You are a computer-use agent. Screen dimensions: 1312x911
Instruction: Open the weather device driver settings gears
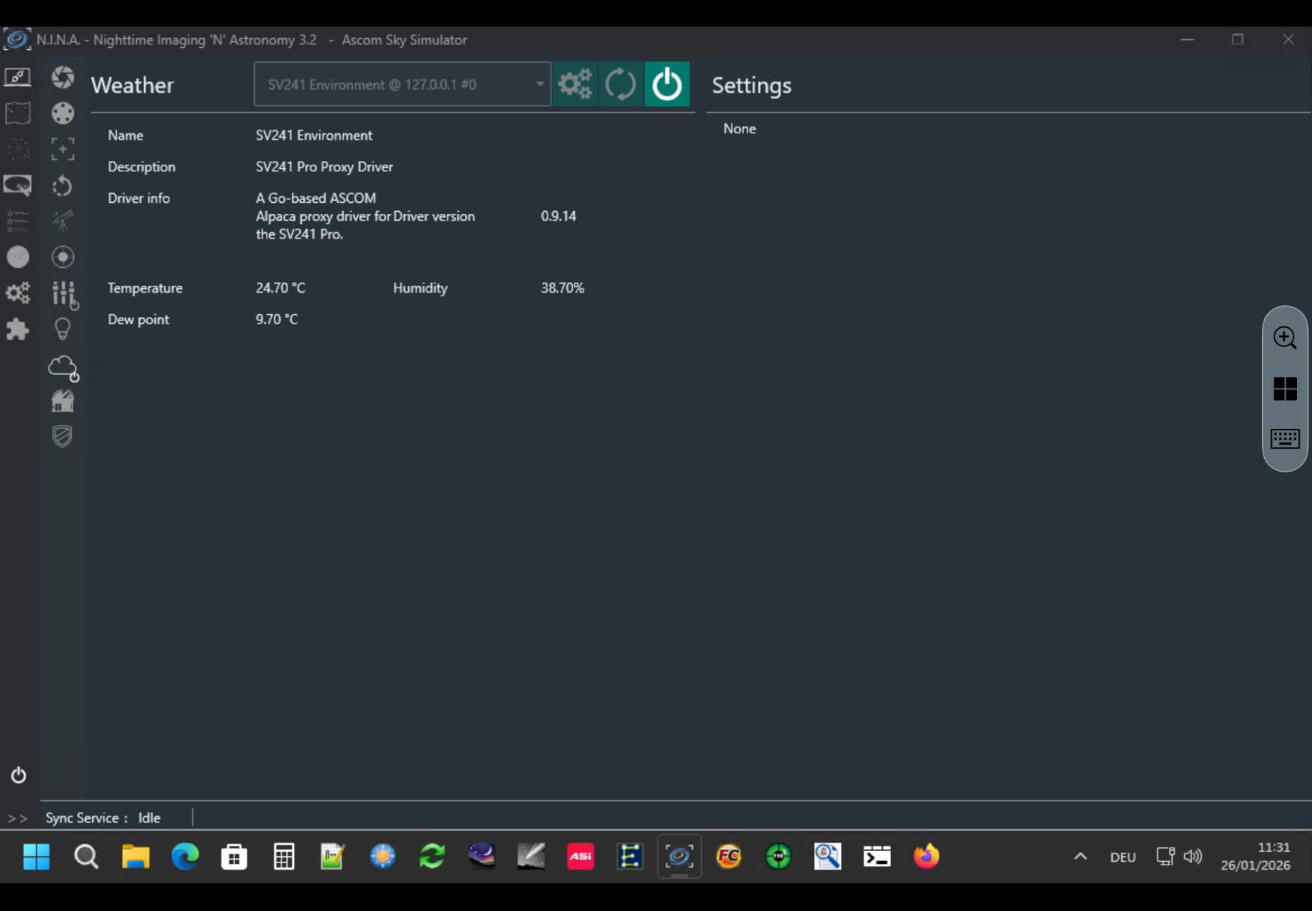tap(575, 85)
